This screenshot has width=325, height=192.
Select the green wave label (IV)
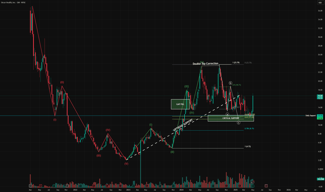click(192, 113)
